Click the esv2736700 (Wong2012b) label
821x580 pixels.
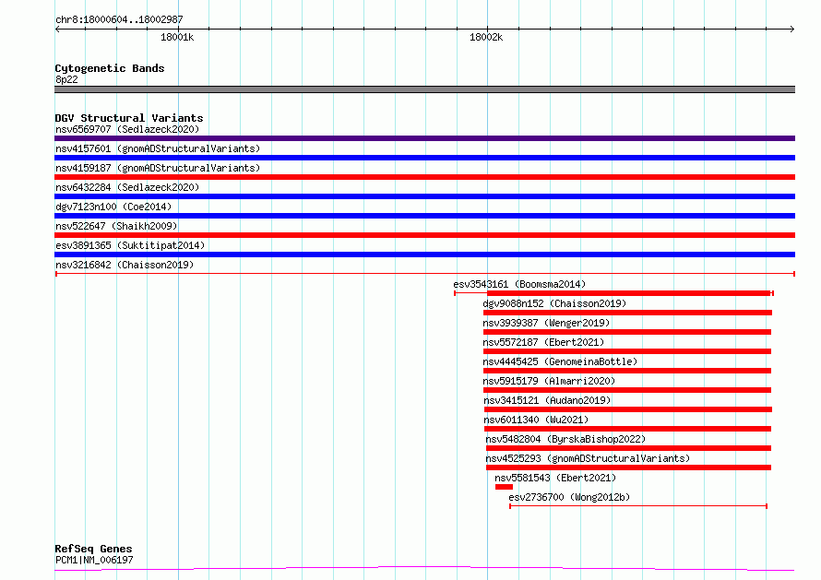(569, 497)
